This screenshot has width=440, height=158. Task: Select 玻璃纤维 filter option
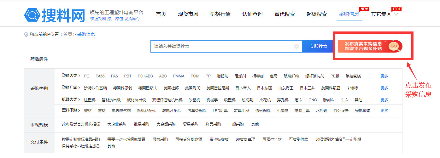point(291,76)
